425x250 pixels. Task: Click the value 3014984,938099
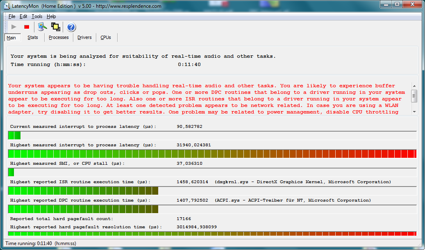tap(196, 227)
